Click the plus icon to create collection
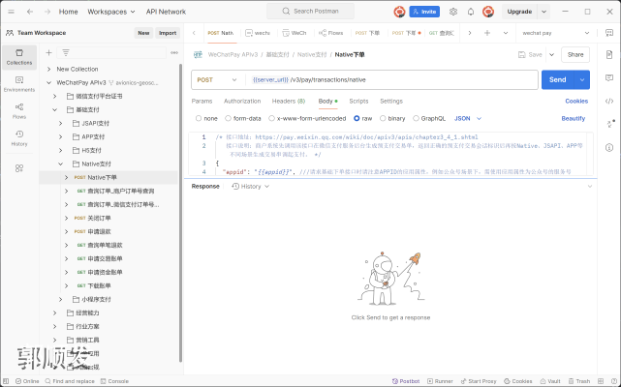Viewport: 621px width, 387px height. click(48, 52)
